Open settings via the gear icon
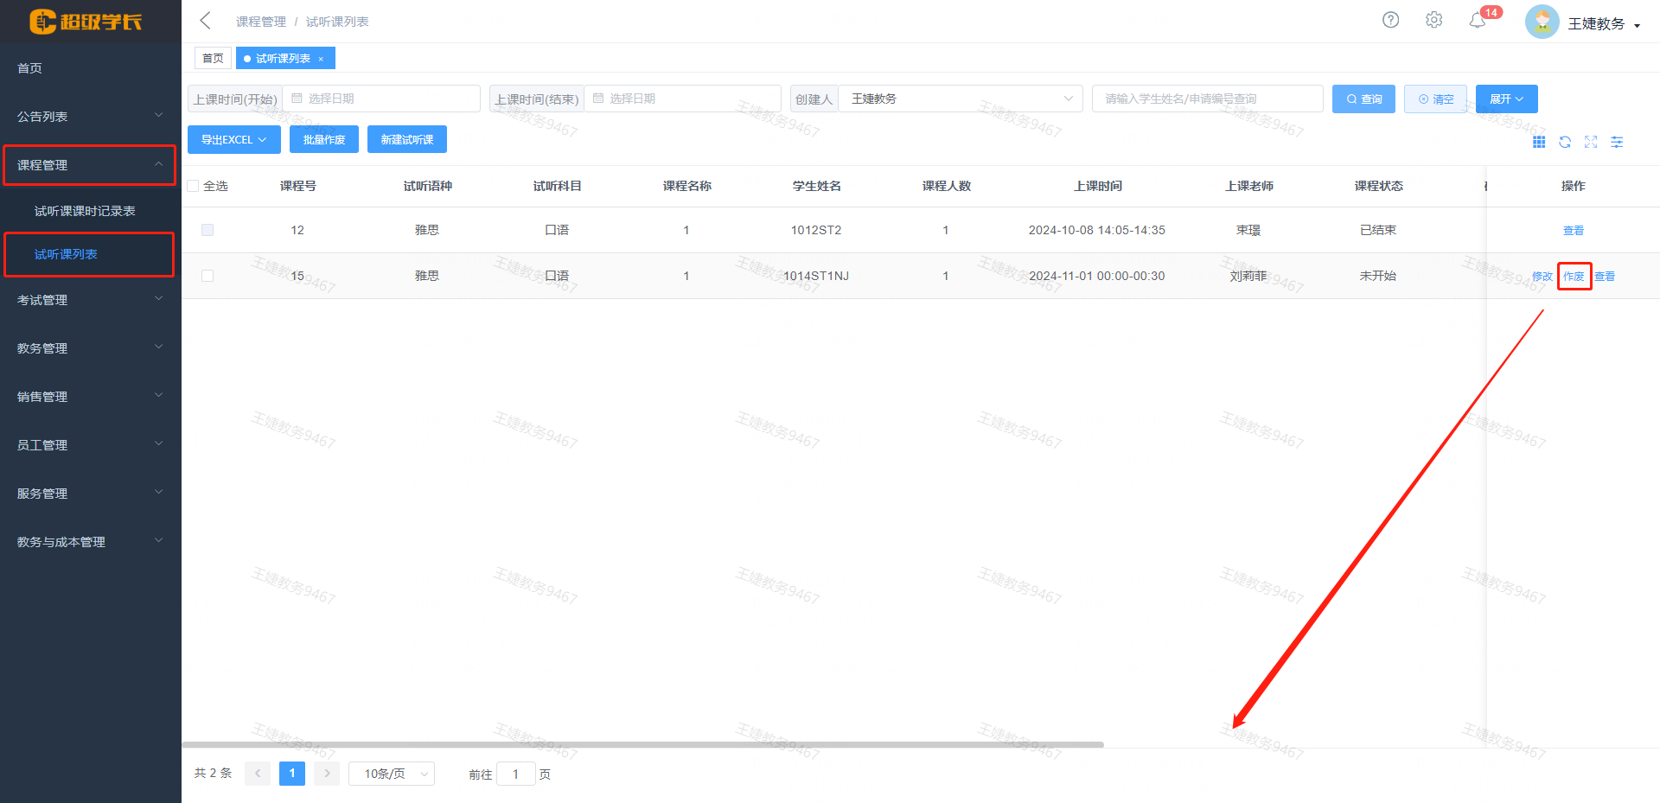The width and height of the screenshot is (1660, 803). point(1433,20)
